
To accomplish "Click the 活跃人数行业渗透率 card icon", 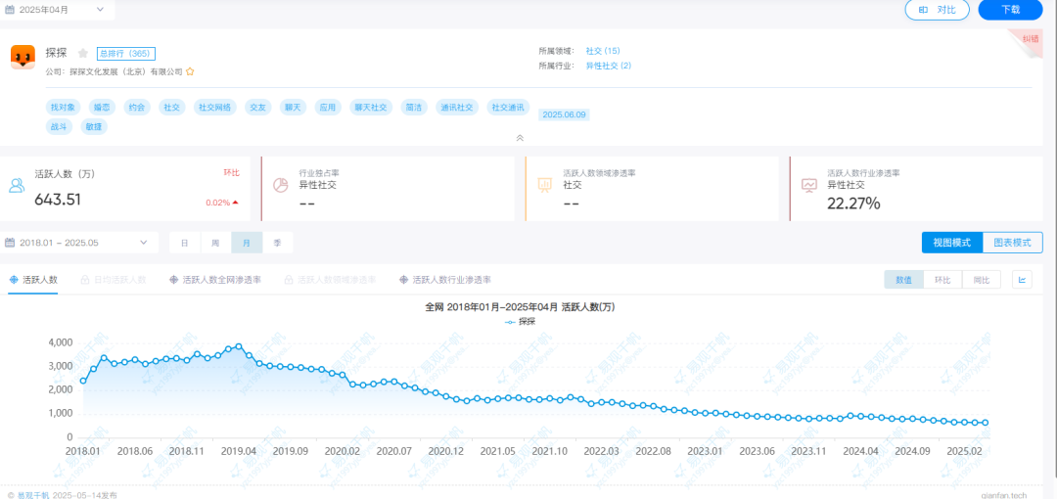I will click(808, 185).
